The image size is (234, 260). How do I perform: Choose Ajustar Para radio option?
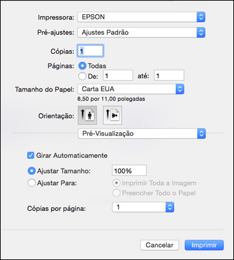click(x=32, y=183)
